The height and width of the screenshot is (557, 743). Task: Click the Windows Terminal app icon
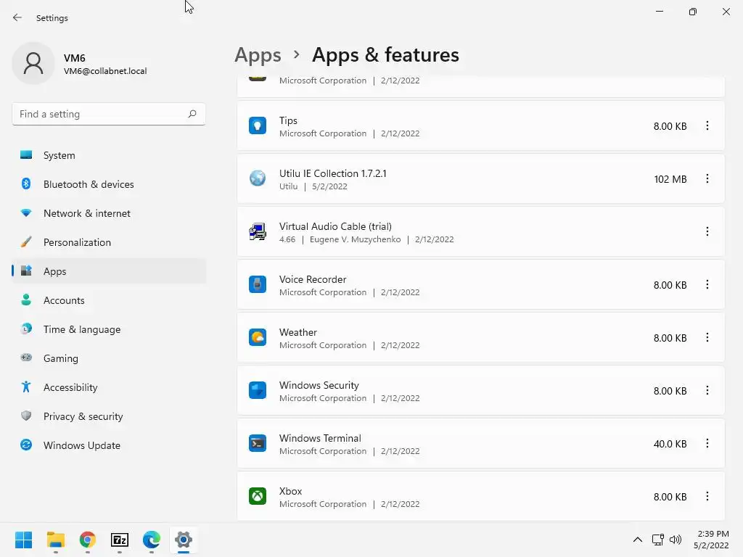tap(258, 444)
